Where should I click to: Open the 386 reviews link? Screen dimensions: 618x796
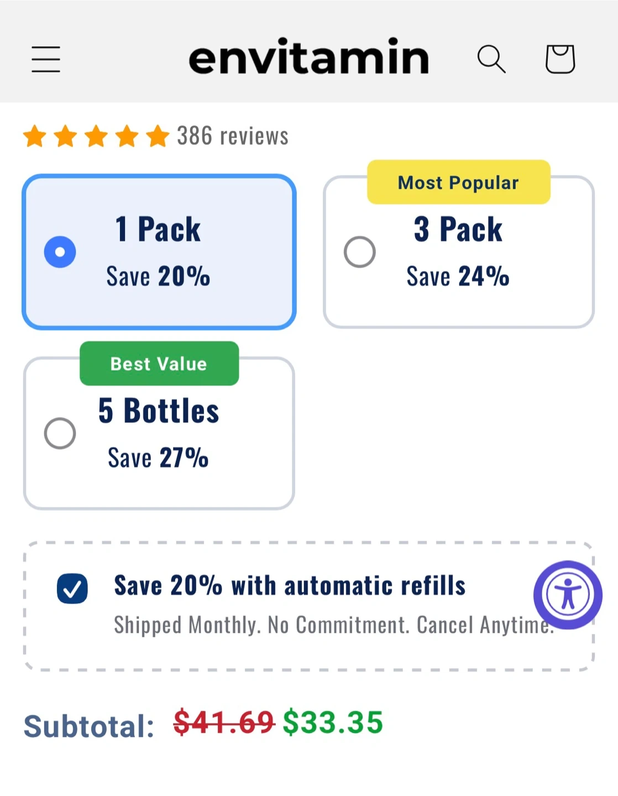tap(233, 136)
